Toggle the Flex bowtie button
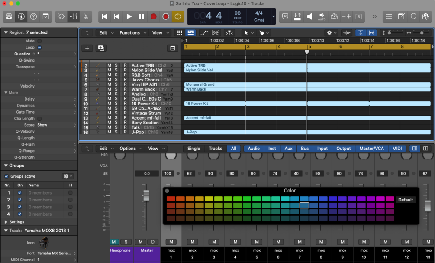 tap(215, 33)
